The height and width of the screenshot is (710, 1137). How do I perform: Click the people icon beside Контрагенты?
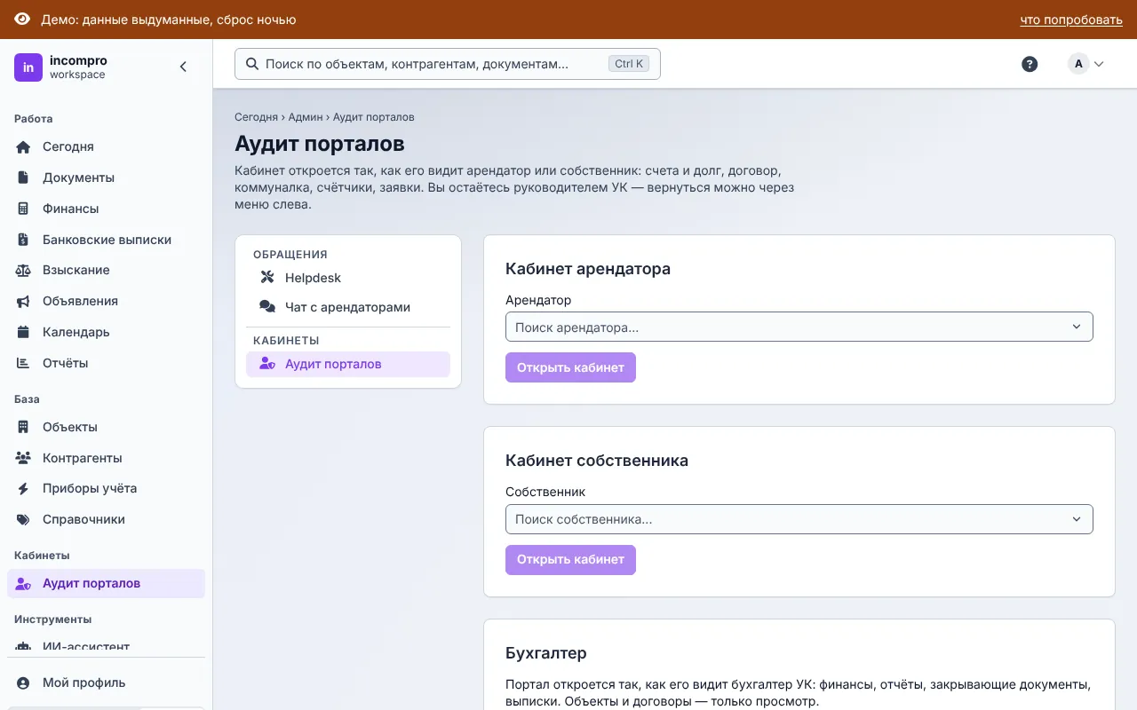point(24,458)
